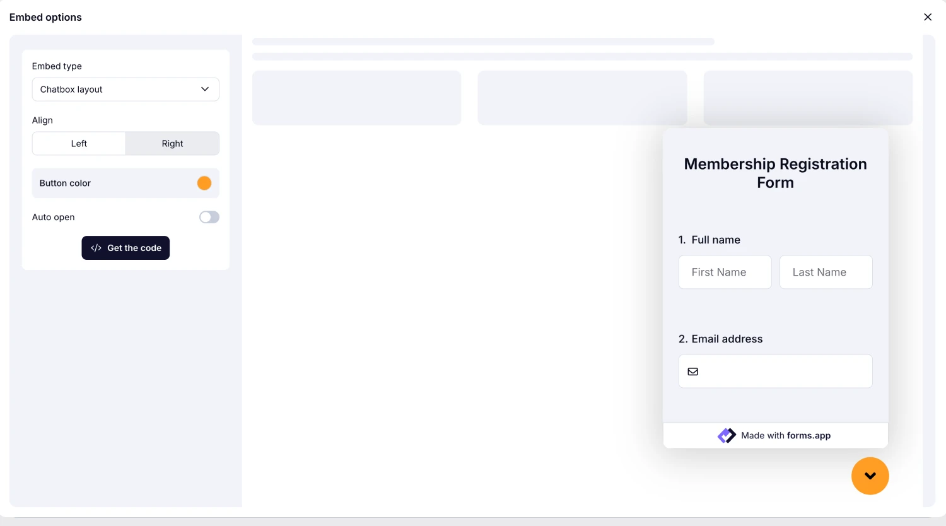946x526 pixels.
Task: Open the Embed type dropdown
Action: [126, 89]
